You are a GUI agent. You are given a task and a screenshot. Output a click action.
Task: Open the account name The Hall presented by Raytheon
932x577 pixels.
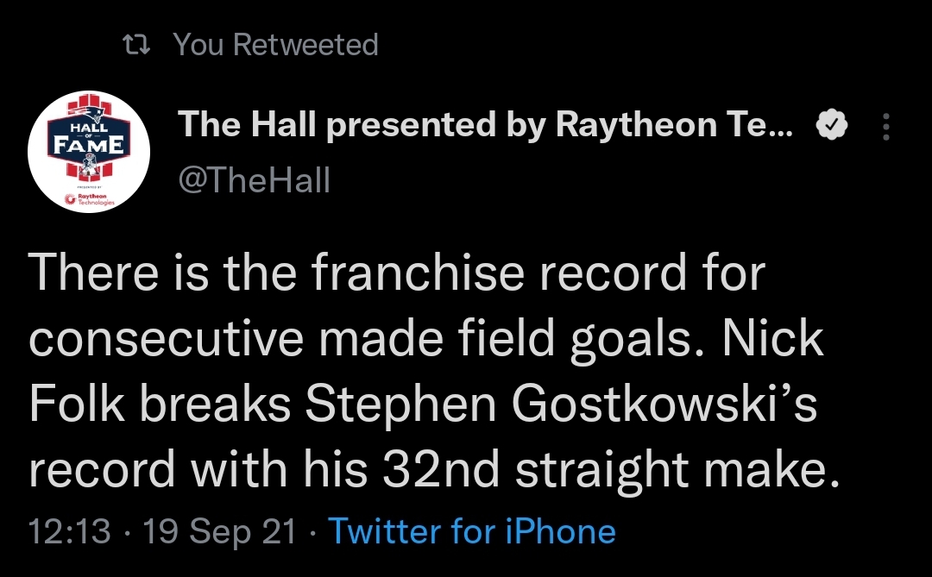(x=483, y=123)
